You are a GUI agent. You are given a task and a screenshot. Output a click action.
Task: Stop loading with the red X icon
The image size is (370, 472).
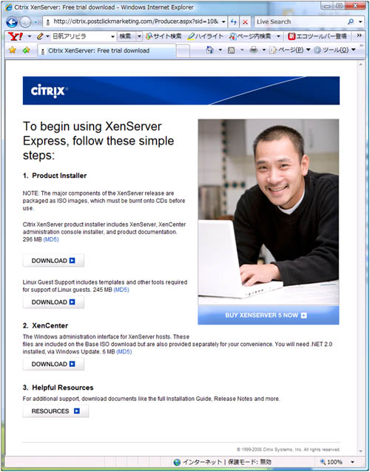[x=245, y=21]
